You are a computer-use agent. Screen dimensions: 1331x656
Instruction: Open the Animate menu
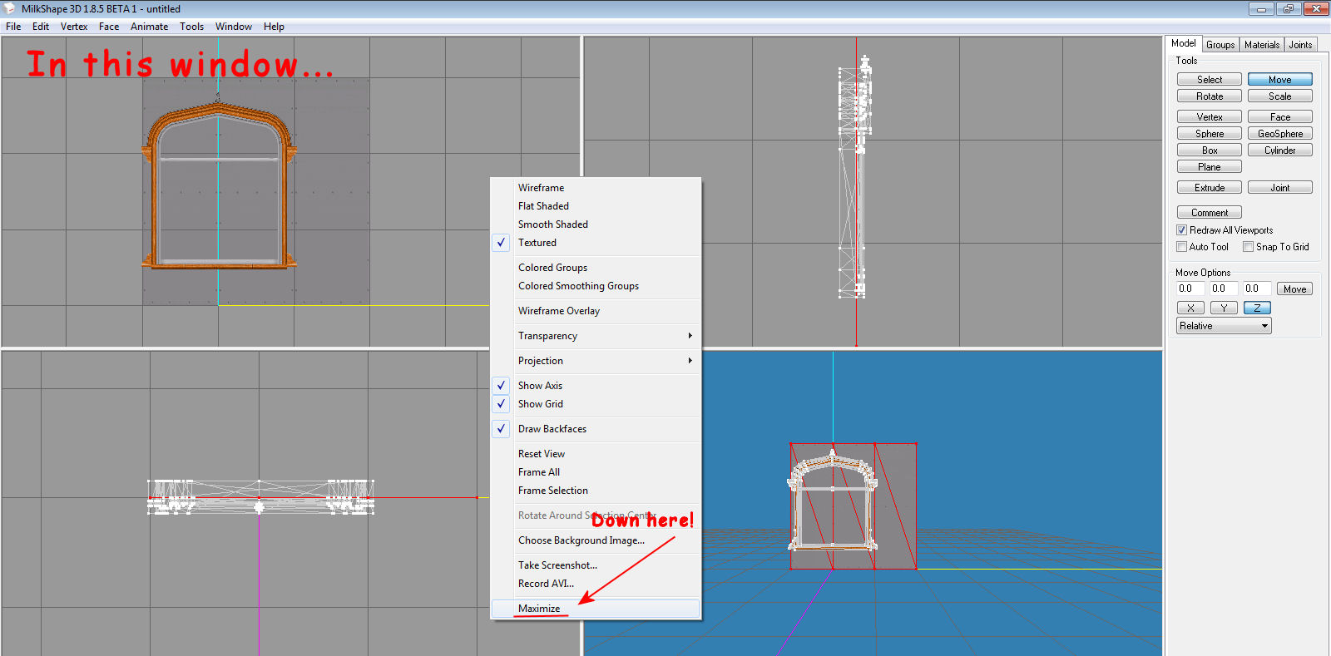point(149,27)
